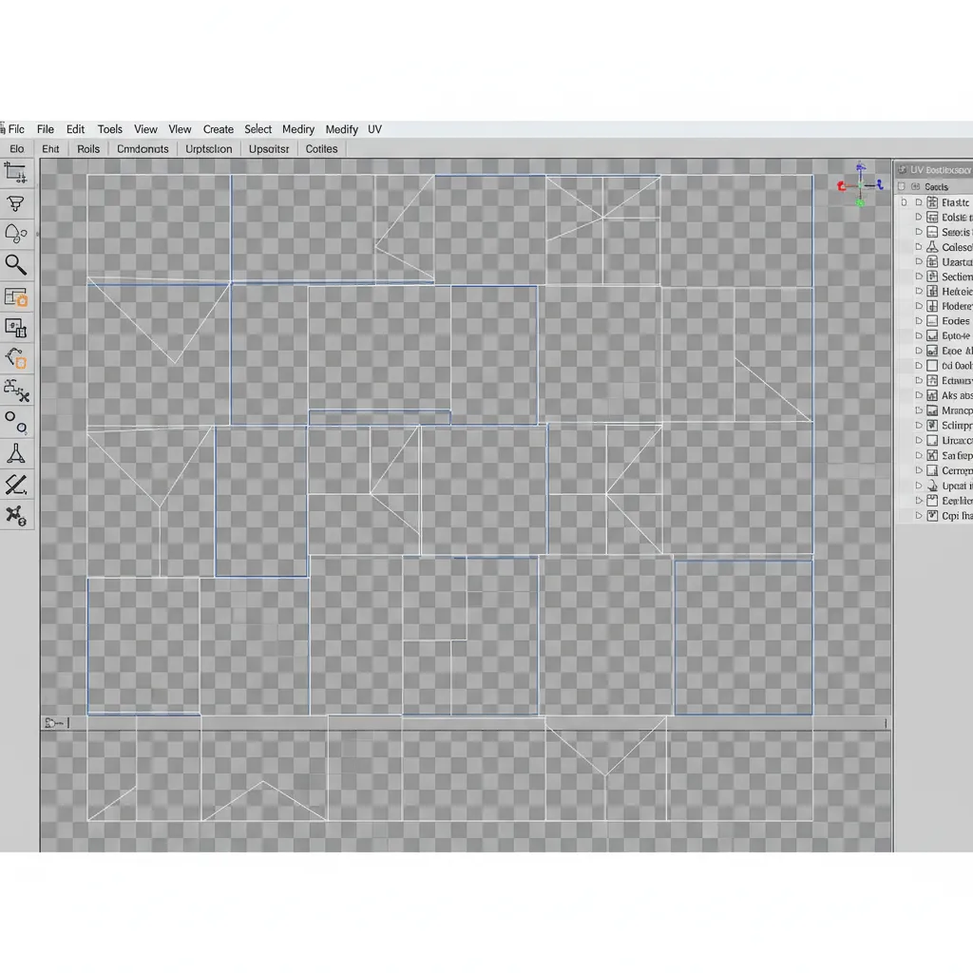
Task: Expand the Section entry's disclosure arrow
Action: pos(918,277)
